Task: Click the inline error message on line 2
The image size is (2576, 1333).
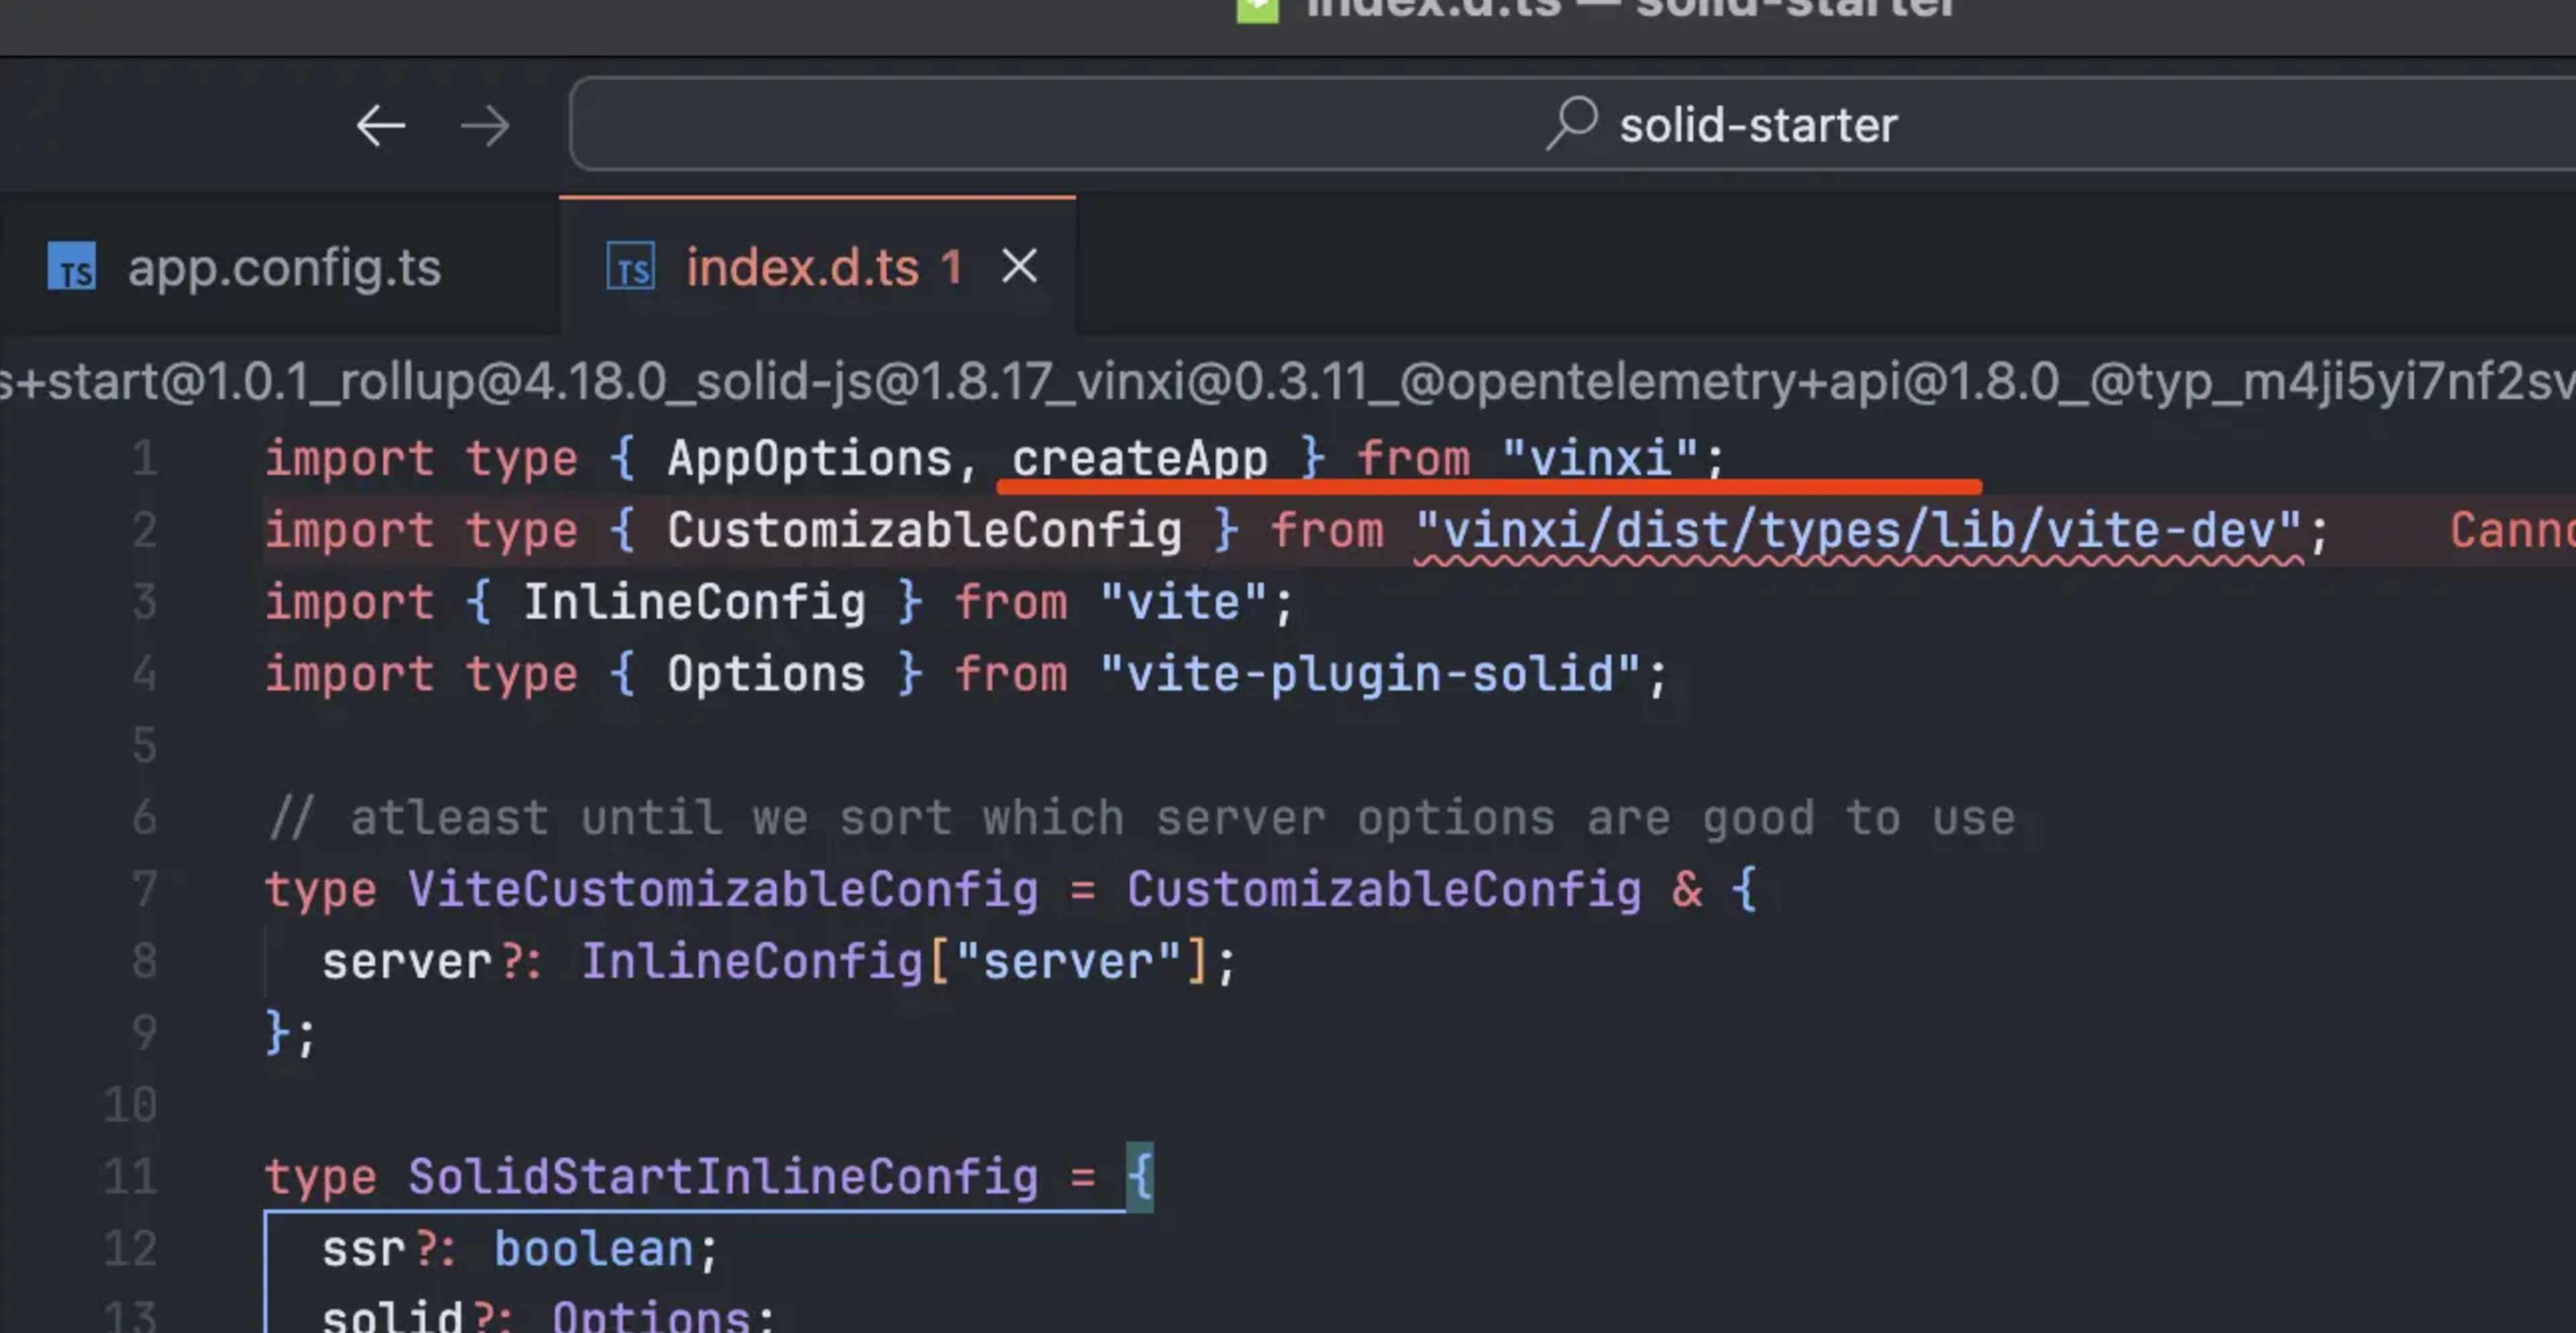Action: tap(2512, 530)
